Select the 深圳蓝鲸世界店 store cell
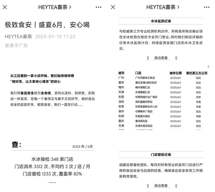Viewport: 215px width, 192px height. 144,102
